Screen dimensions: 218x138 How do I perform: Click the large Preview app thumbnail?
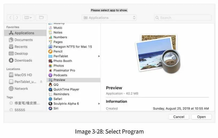point(158,53)
